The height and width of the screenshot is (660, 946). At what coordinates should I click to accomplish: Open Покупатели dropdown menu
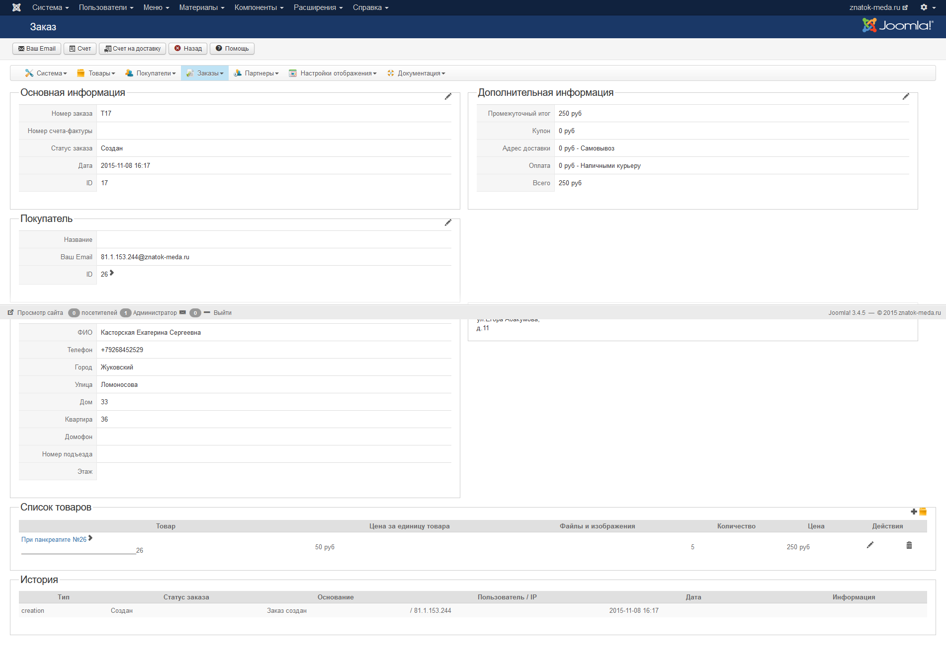click(151, 73)
